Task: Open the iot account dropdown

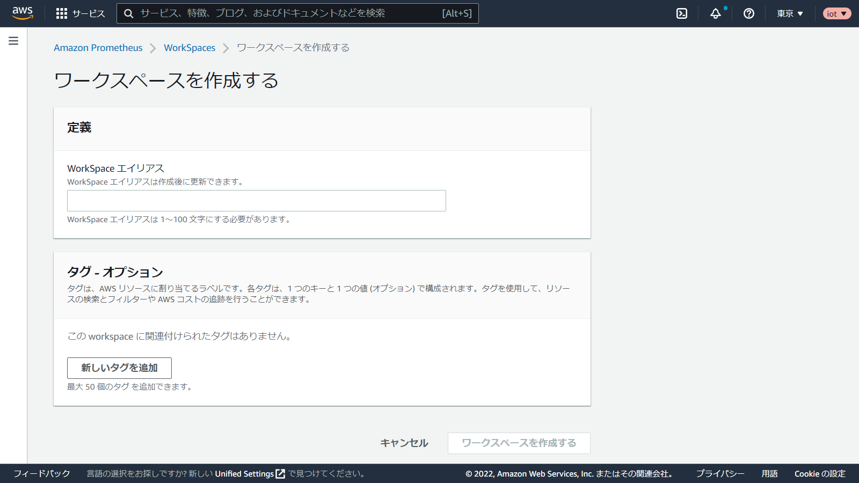Action: pyautogui.click(x=836, y=13)
